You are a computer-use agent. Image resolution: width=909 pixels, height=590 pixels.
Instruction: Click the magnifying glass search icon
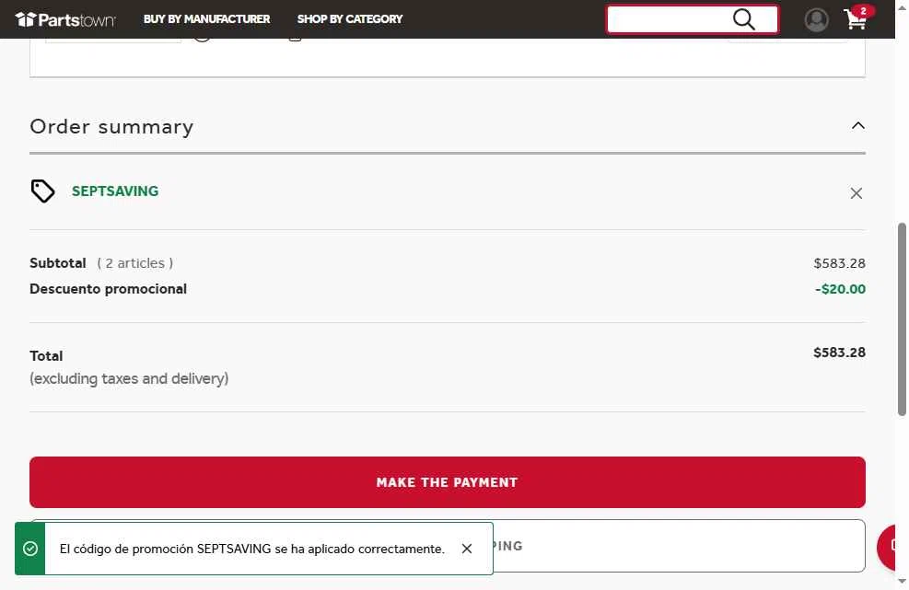coord(744,19)
